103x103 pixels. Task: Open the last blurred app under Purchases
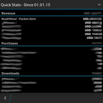[11, 68]
